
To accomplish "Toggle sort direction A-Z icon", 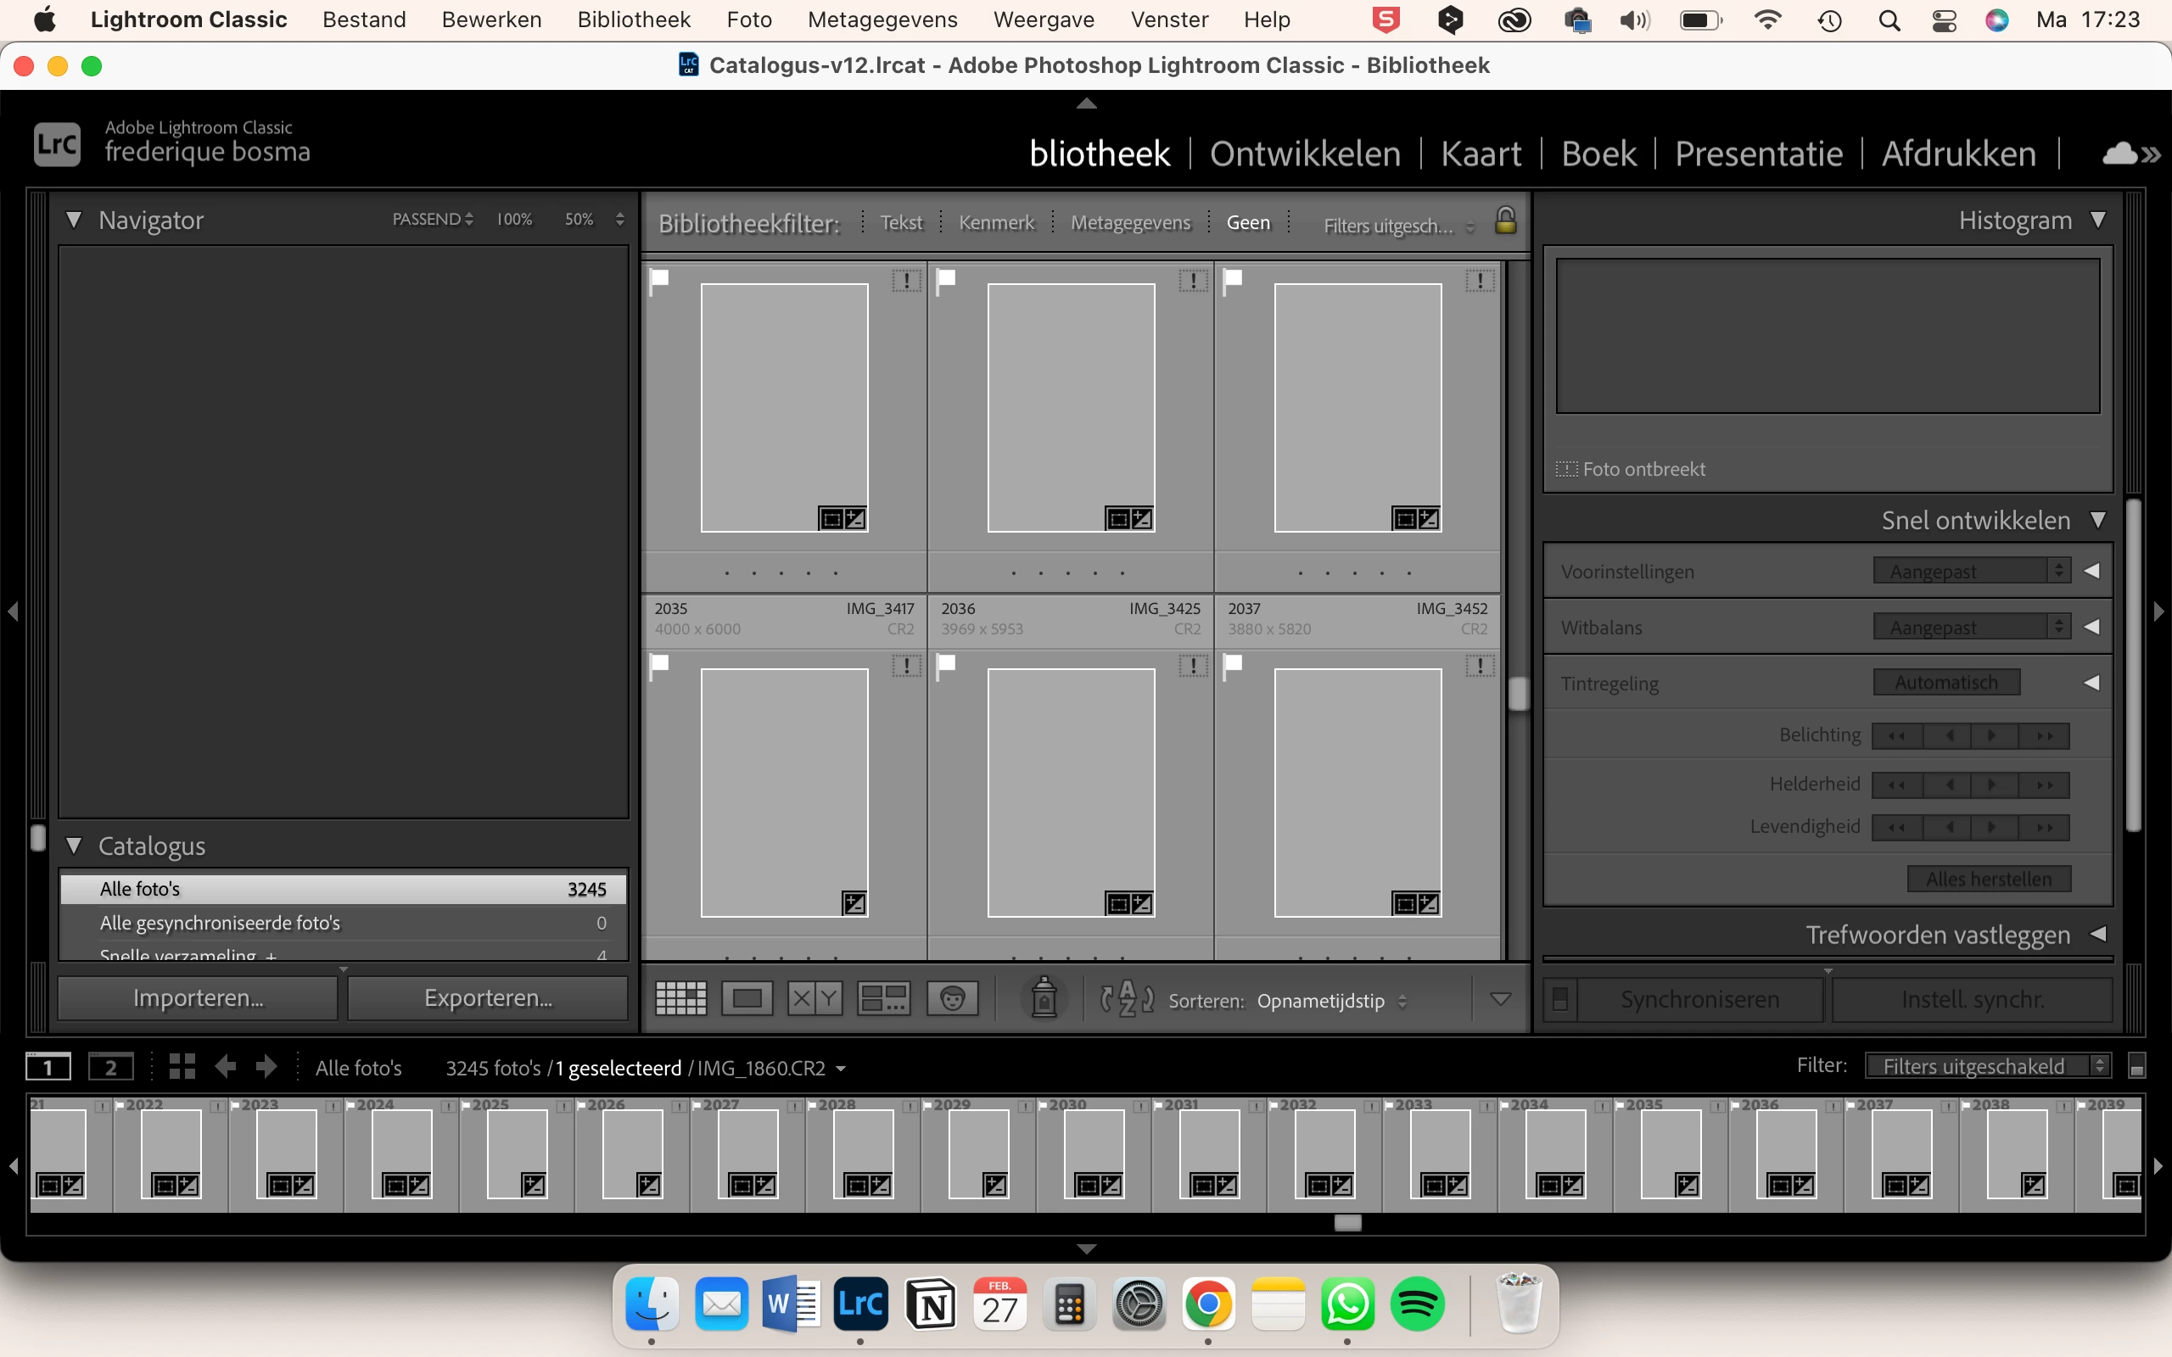I will (x=1128, y=999).
